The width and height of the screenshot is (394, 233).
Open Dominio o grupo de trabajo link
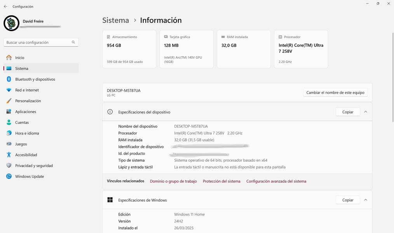point(173,181)
